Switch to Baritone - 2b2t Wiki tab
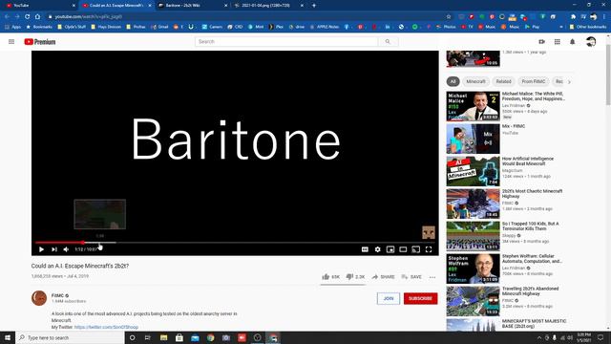611x344 pixels. pos(193,6)
